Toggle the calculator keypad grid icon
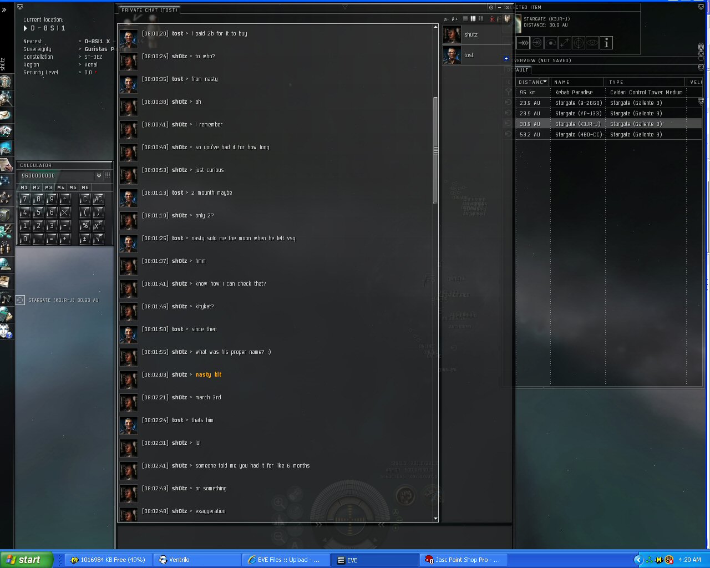The height and width of the screenshot is (568, 710). (x=108, y=175)
